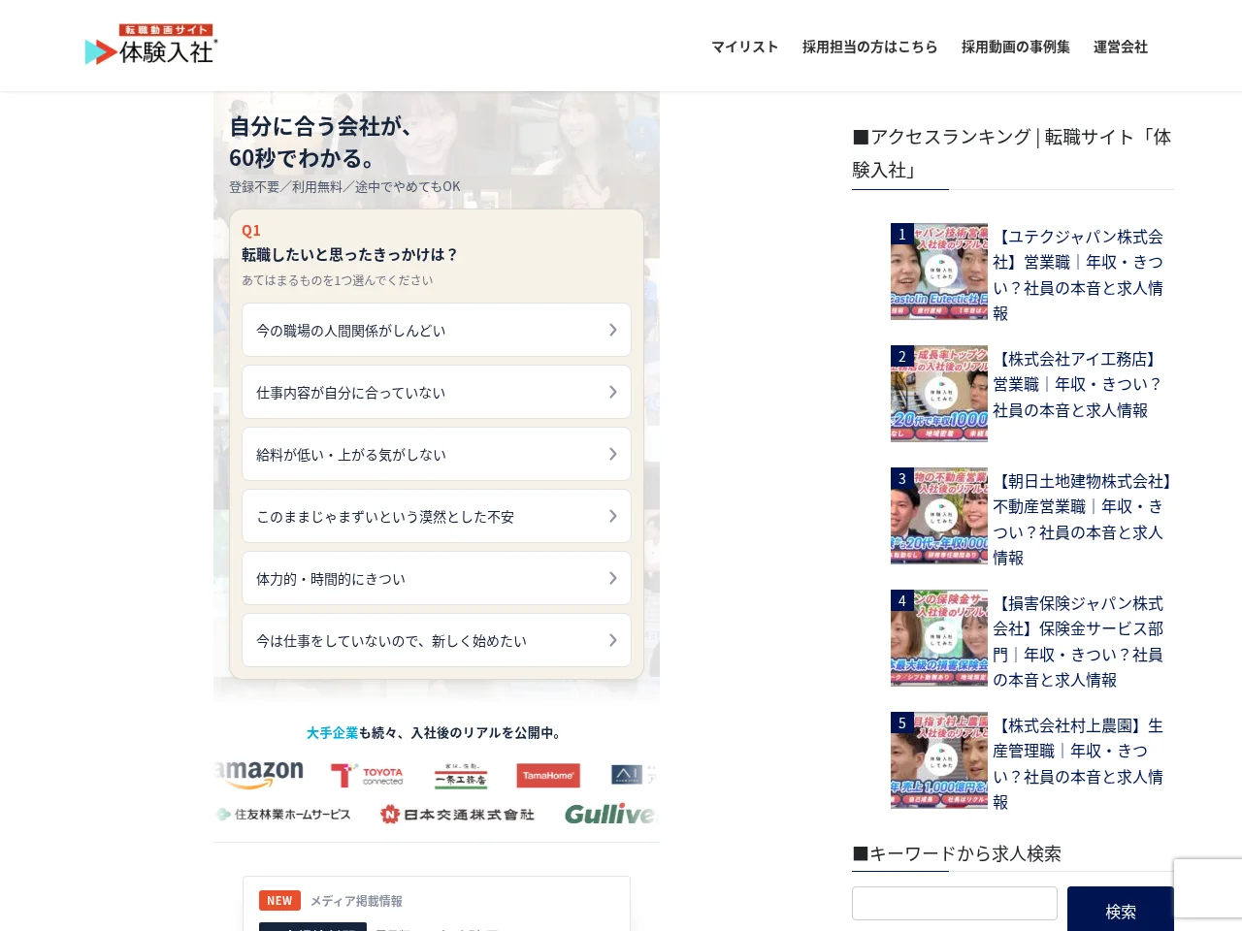Image resolution: width=1242 pixels, height=931 pixels.
Task: Click chevron arrow on 今の職場の人間関係がしんどい row
Action: [612, 330]
